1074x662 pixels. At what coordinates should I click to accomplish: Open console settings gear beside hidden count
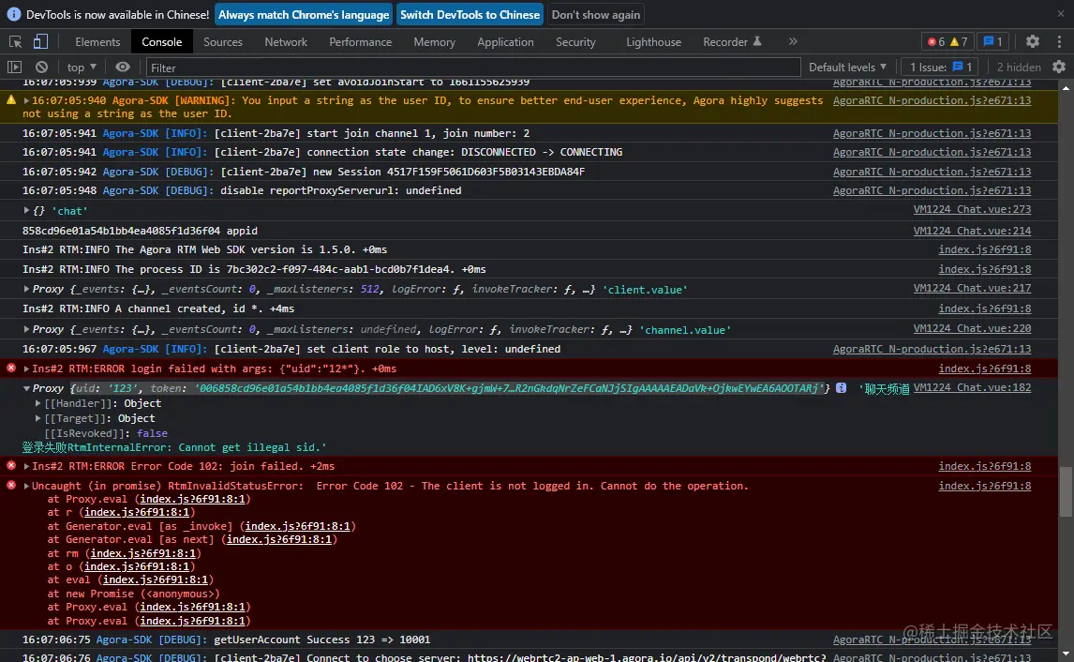coord(1059,68)
